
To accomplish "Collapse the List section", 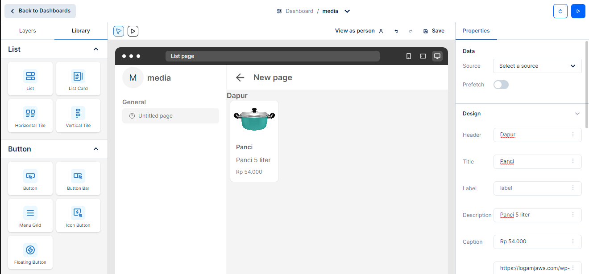I will pos(95,49).
